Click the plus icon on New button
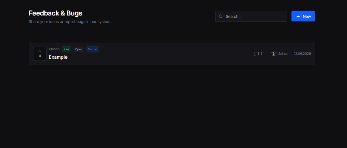347x148 pixels. click(298, 17)
